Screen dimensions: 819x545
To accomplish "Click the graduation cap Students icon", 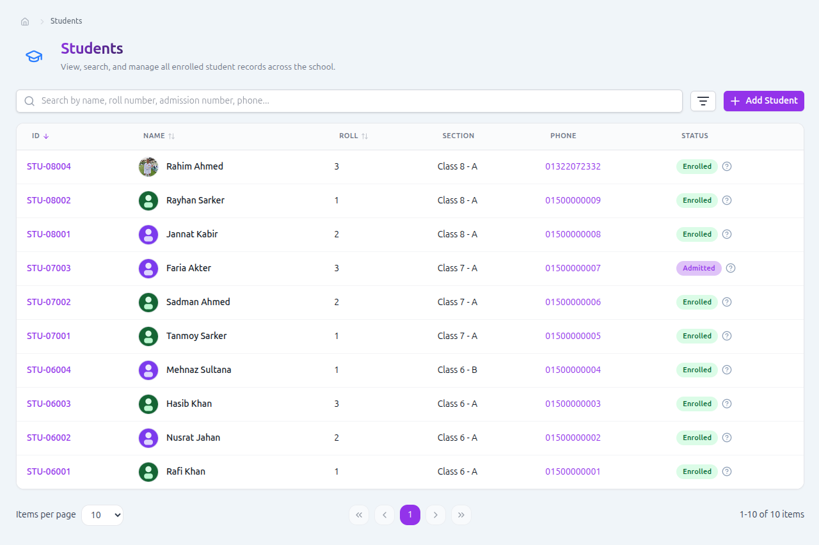I will tap(34, 57).
